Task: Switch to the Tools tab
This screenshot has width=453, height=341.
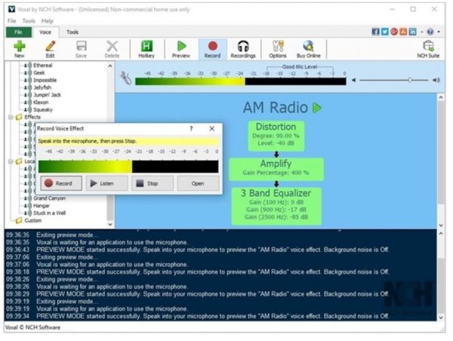Action: pos(72,32)
